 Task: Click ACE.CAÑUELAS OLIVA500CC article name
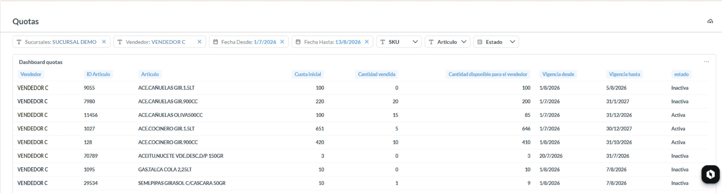(170, 115)
